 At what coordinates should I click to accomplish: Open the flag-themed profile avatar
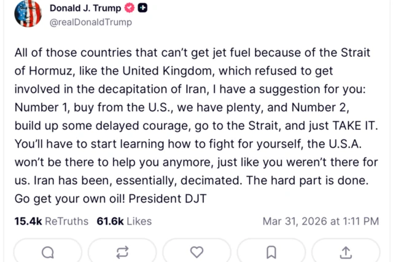click(x=28, y=14)
